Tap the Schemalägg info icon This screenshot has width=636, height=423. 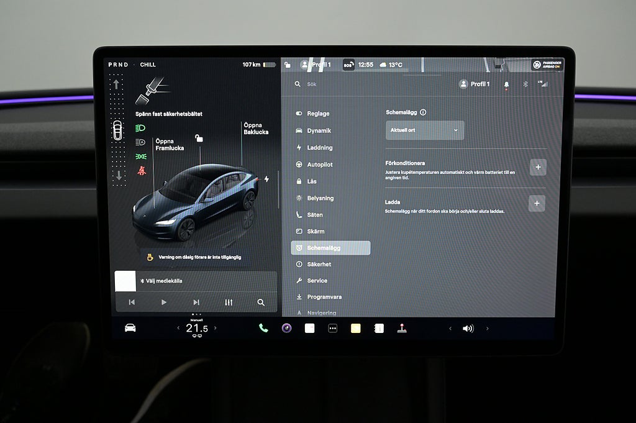[423, 112]
